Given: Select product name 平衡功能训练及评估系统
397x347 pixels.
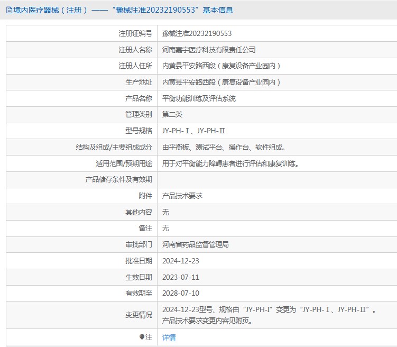Looking at the screenshot, I should click(199, 98).
